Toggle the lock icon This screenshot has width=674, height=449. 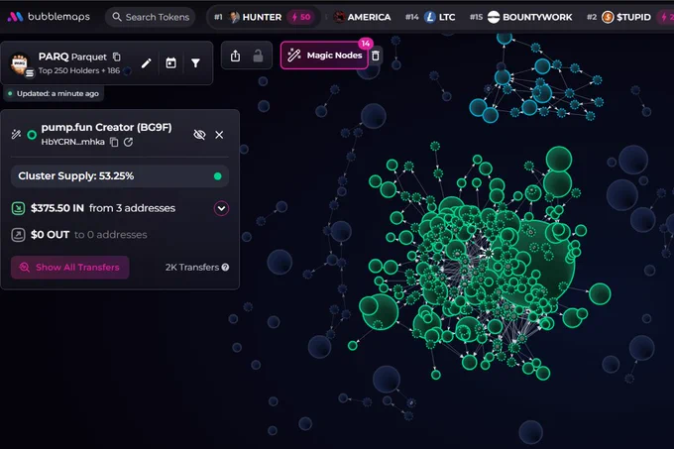click(x=258, y=56)
